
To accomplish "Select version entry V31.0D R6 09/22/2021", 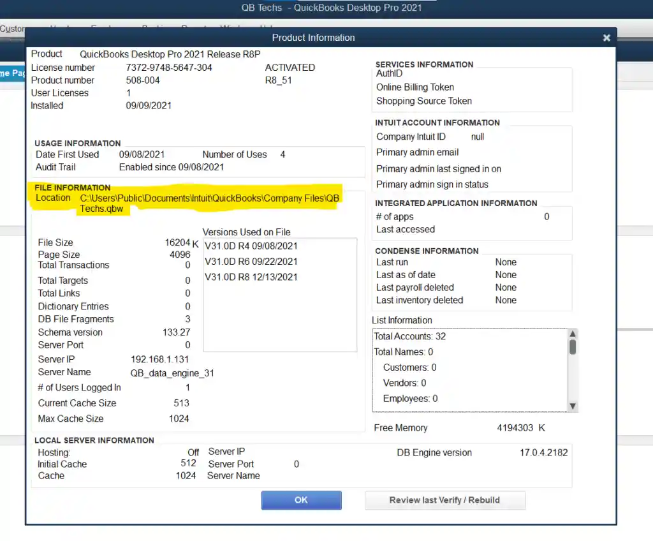I will 251,262.
